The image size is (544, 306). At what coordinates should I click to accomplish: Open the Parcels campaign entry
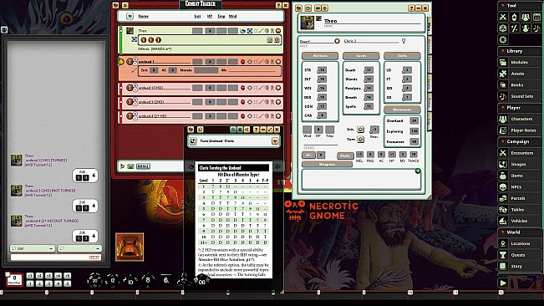[x=519, y=198]
